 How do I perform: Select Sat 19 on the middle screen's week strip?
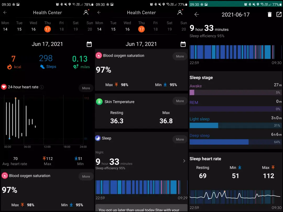pos(170,26)
